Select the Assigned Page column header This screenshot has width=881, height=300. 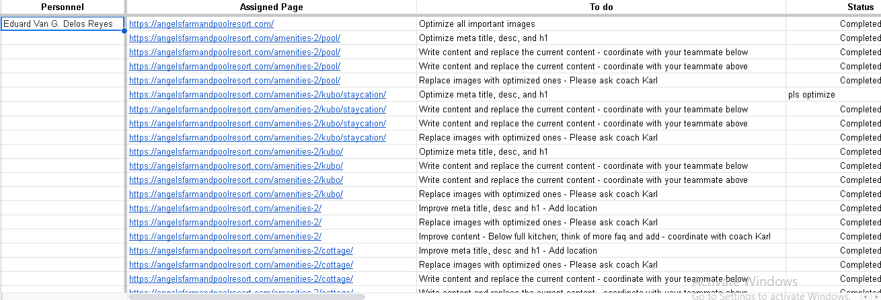click(271, 7)
